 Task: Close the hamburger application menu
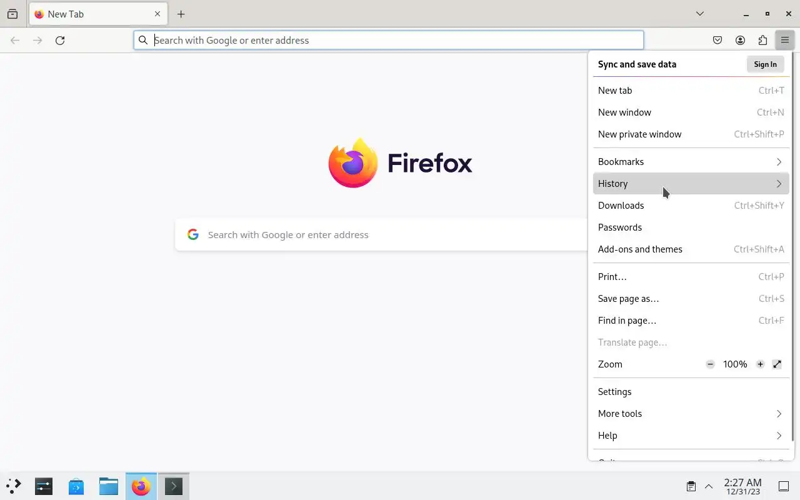[x=785, y=40]
